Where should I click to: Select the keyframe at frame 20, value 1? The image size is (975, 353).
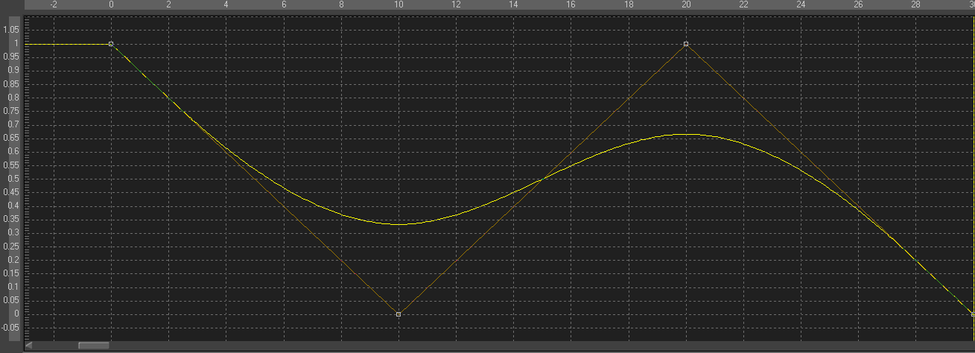coord(686,44)
